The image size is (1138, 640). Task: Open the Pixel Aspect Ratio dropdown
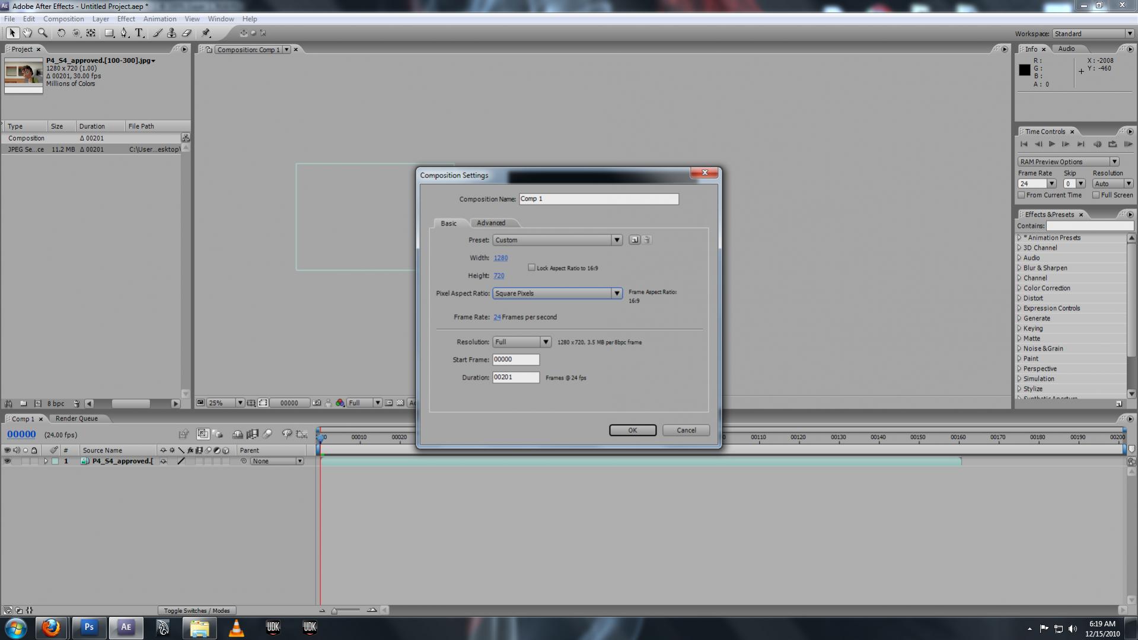click(617, 293)
